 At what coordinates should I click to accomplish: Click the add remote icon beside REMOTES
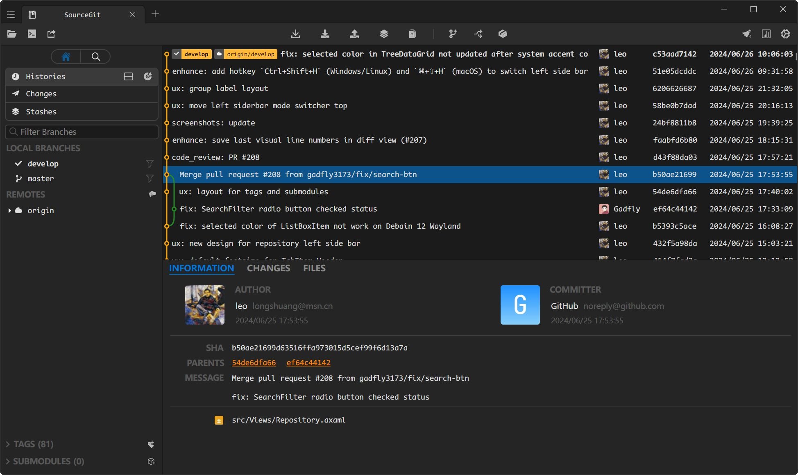pyautogui.click(x=152, y=194)
